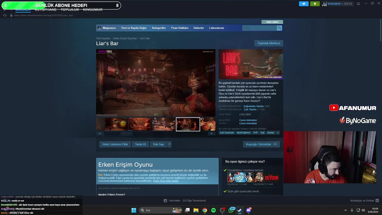
Task: Select PvP tag
Action: point(255,133)
